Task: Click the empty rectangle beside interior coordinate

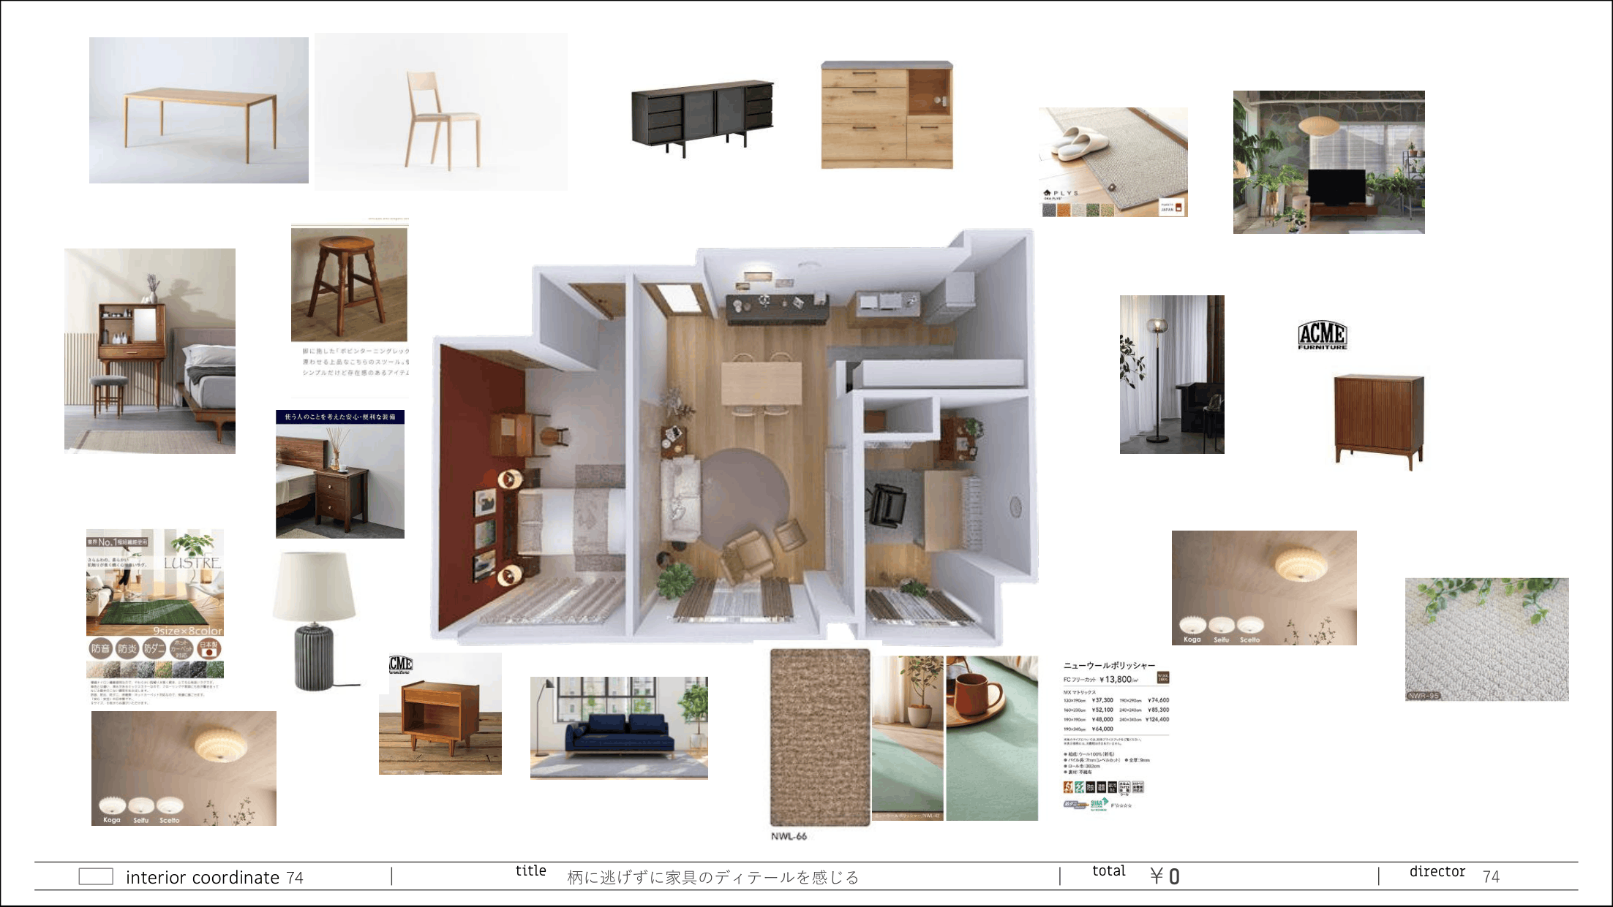Action: pyautogui.click(x=96, y=876)
